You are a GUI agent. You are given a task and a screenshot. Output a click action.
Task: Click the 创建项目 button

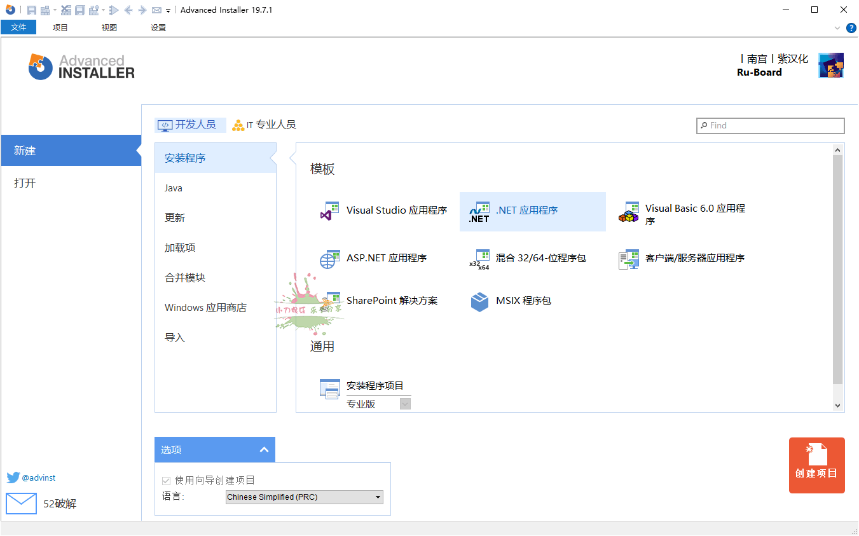[816, 465]
